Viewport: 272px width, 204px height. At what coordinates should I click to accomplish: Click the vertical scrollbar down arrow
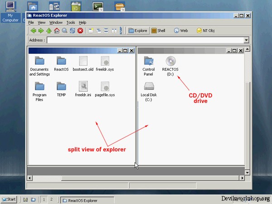[x=248, y=173]
